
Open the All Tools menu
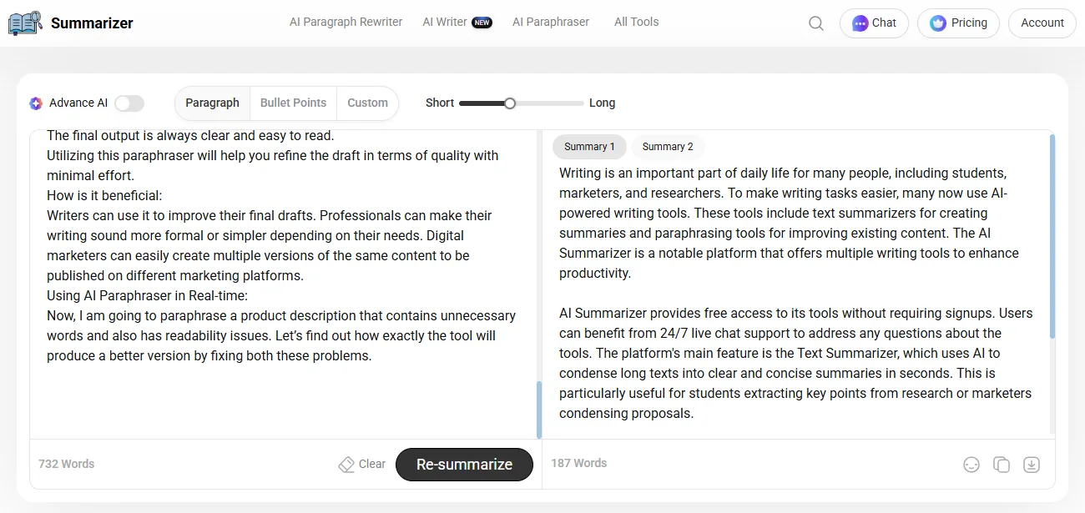tap(636, 22)
